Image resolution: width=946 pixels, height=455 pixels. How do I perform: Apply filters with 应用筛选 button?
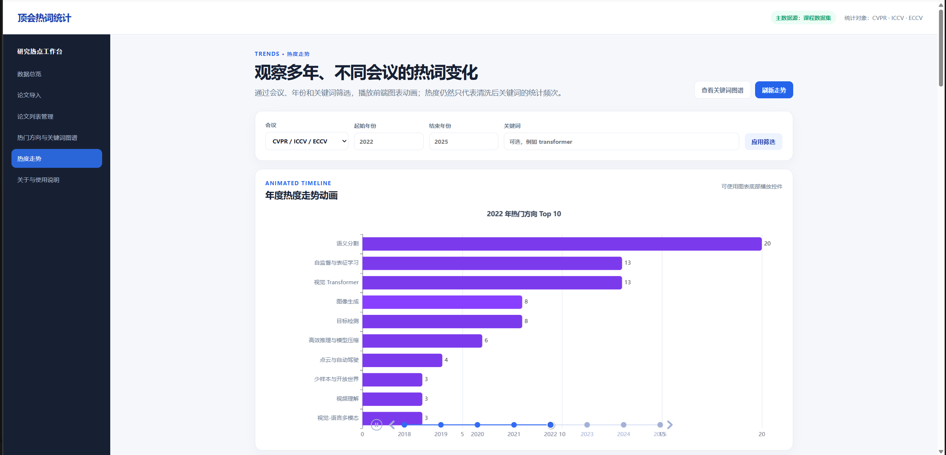coord(763,142)
